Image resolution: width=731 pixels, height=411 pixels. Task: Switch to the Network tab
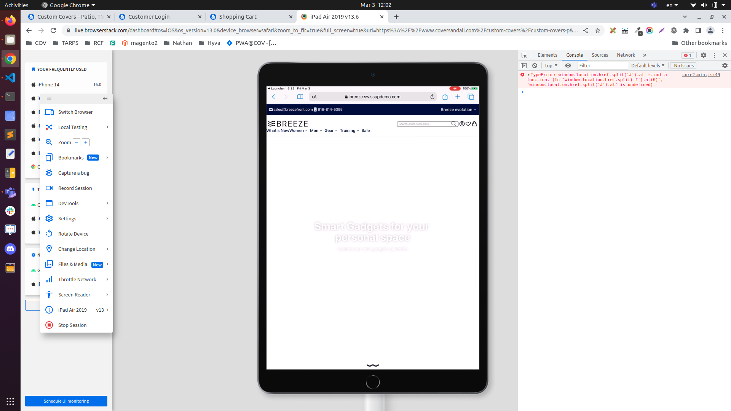pyautogui.click(x=626, y=55)
